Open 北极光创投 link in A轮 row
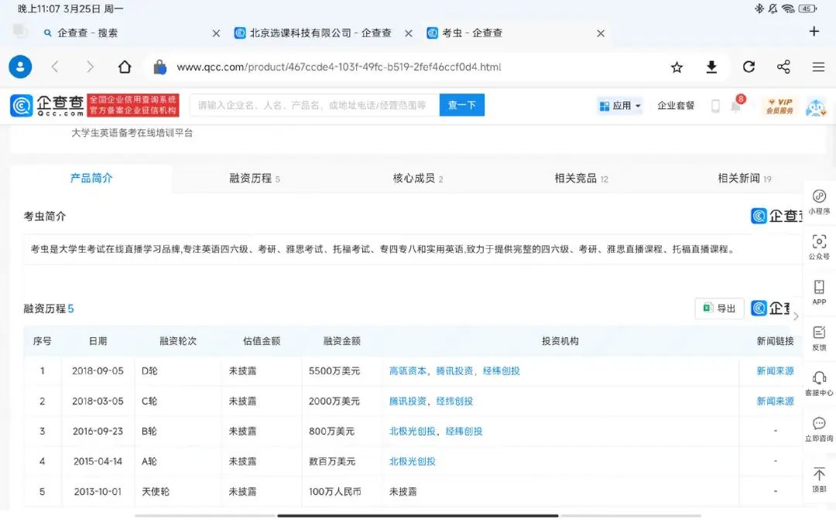Screen dimensions: 836x522 (412, 461)
